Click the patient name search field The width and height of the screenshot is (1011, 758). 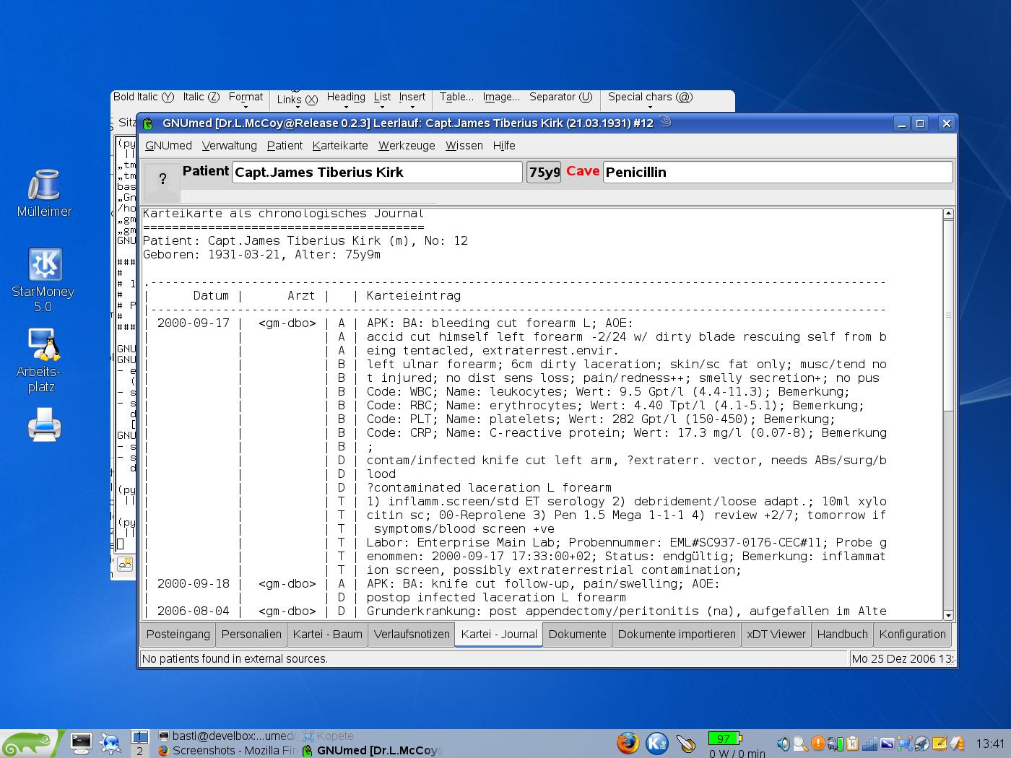click(x=377, y=172)
